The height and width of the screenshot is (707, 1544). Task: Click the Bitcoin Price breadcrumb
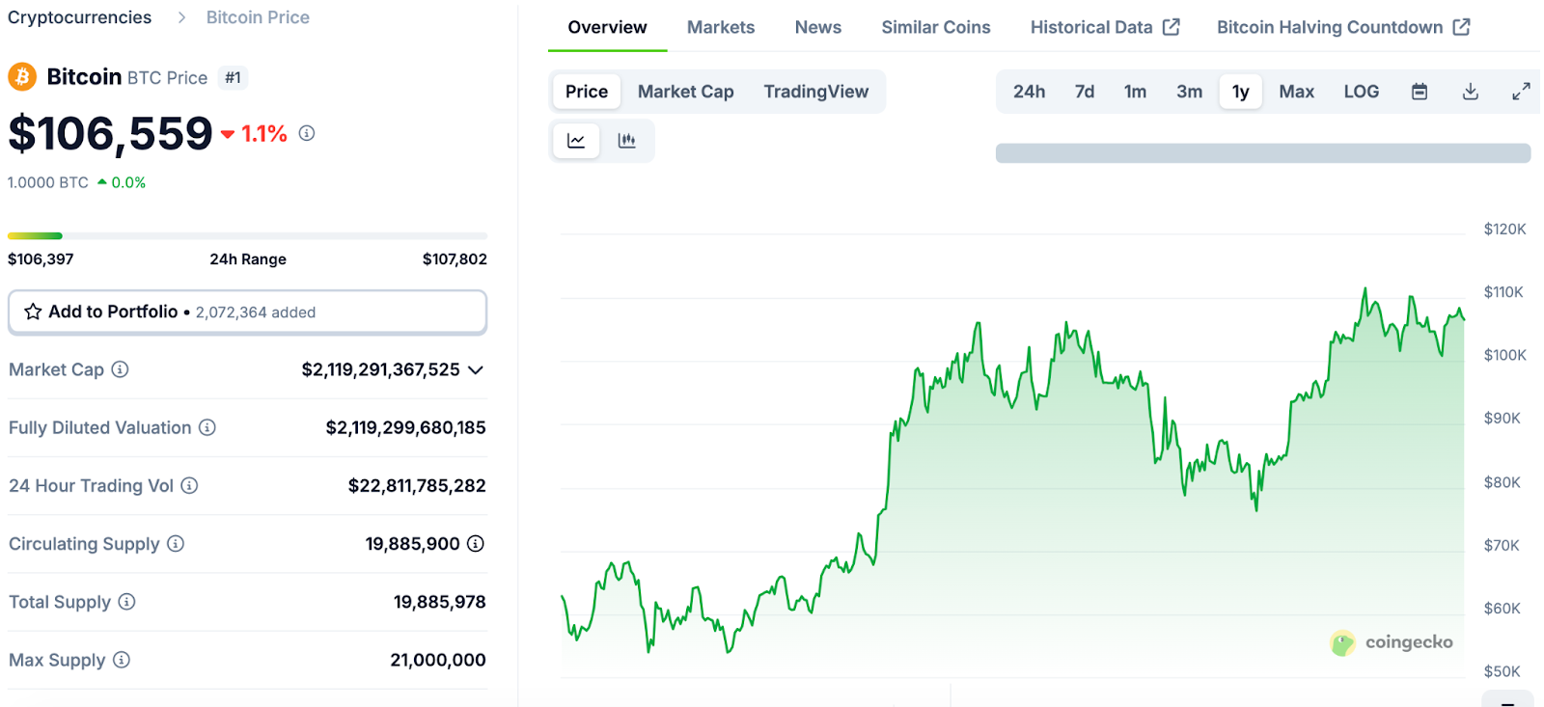point(258,17)
